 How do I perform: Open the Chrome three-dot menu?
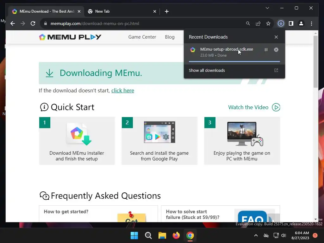click(311, 23)
